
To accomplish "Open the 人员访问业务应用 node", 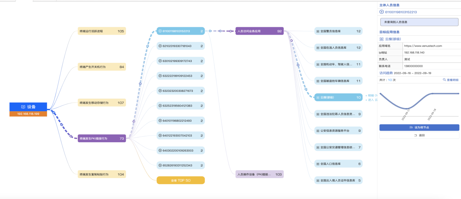I will (259, 31).
